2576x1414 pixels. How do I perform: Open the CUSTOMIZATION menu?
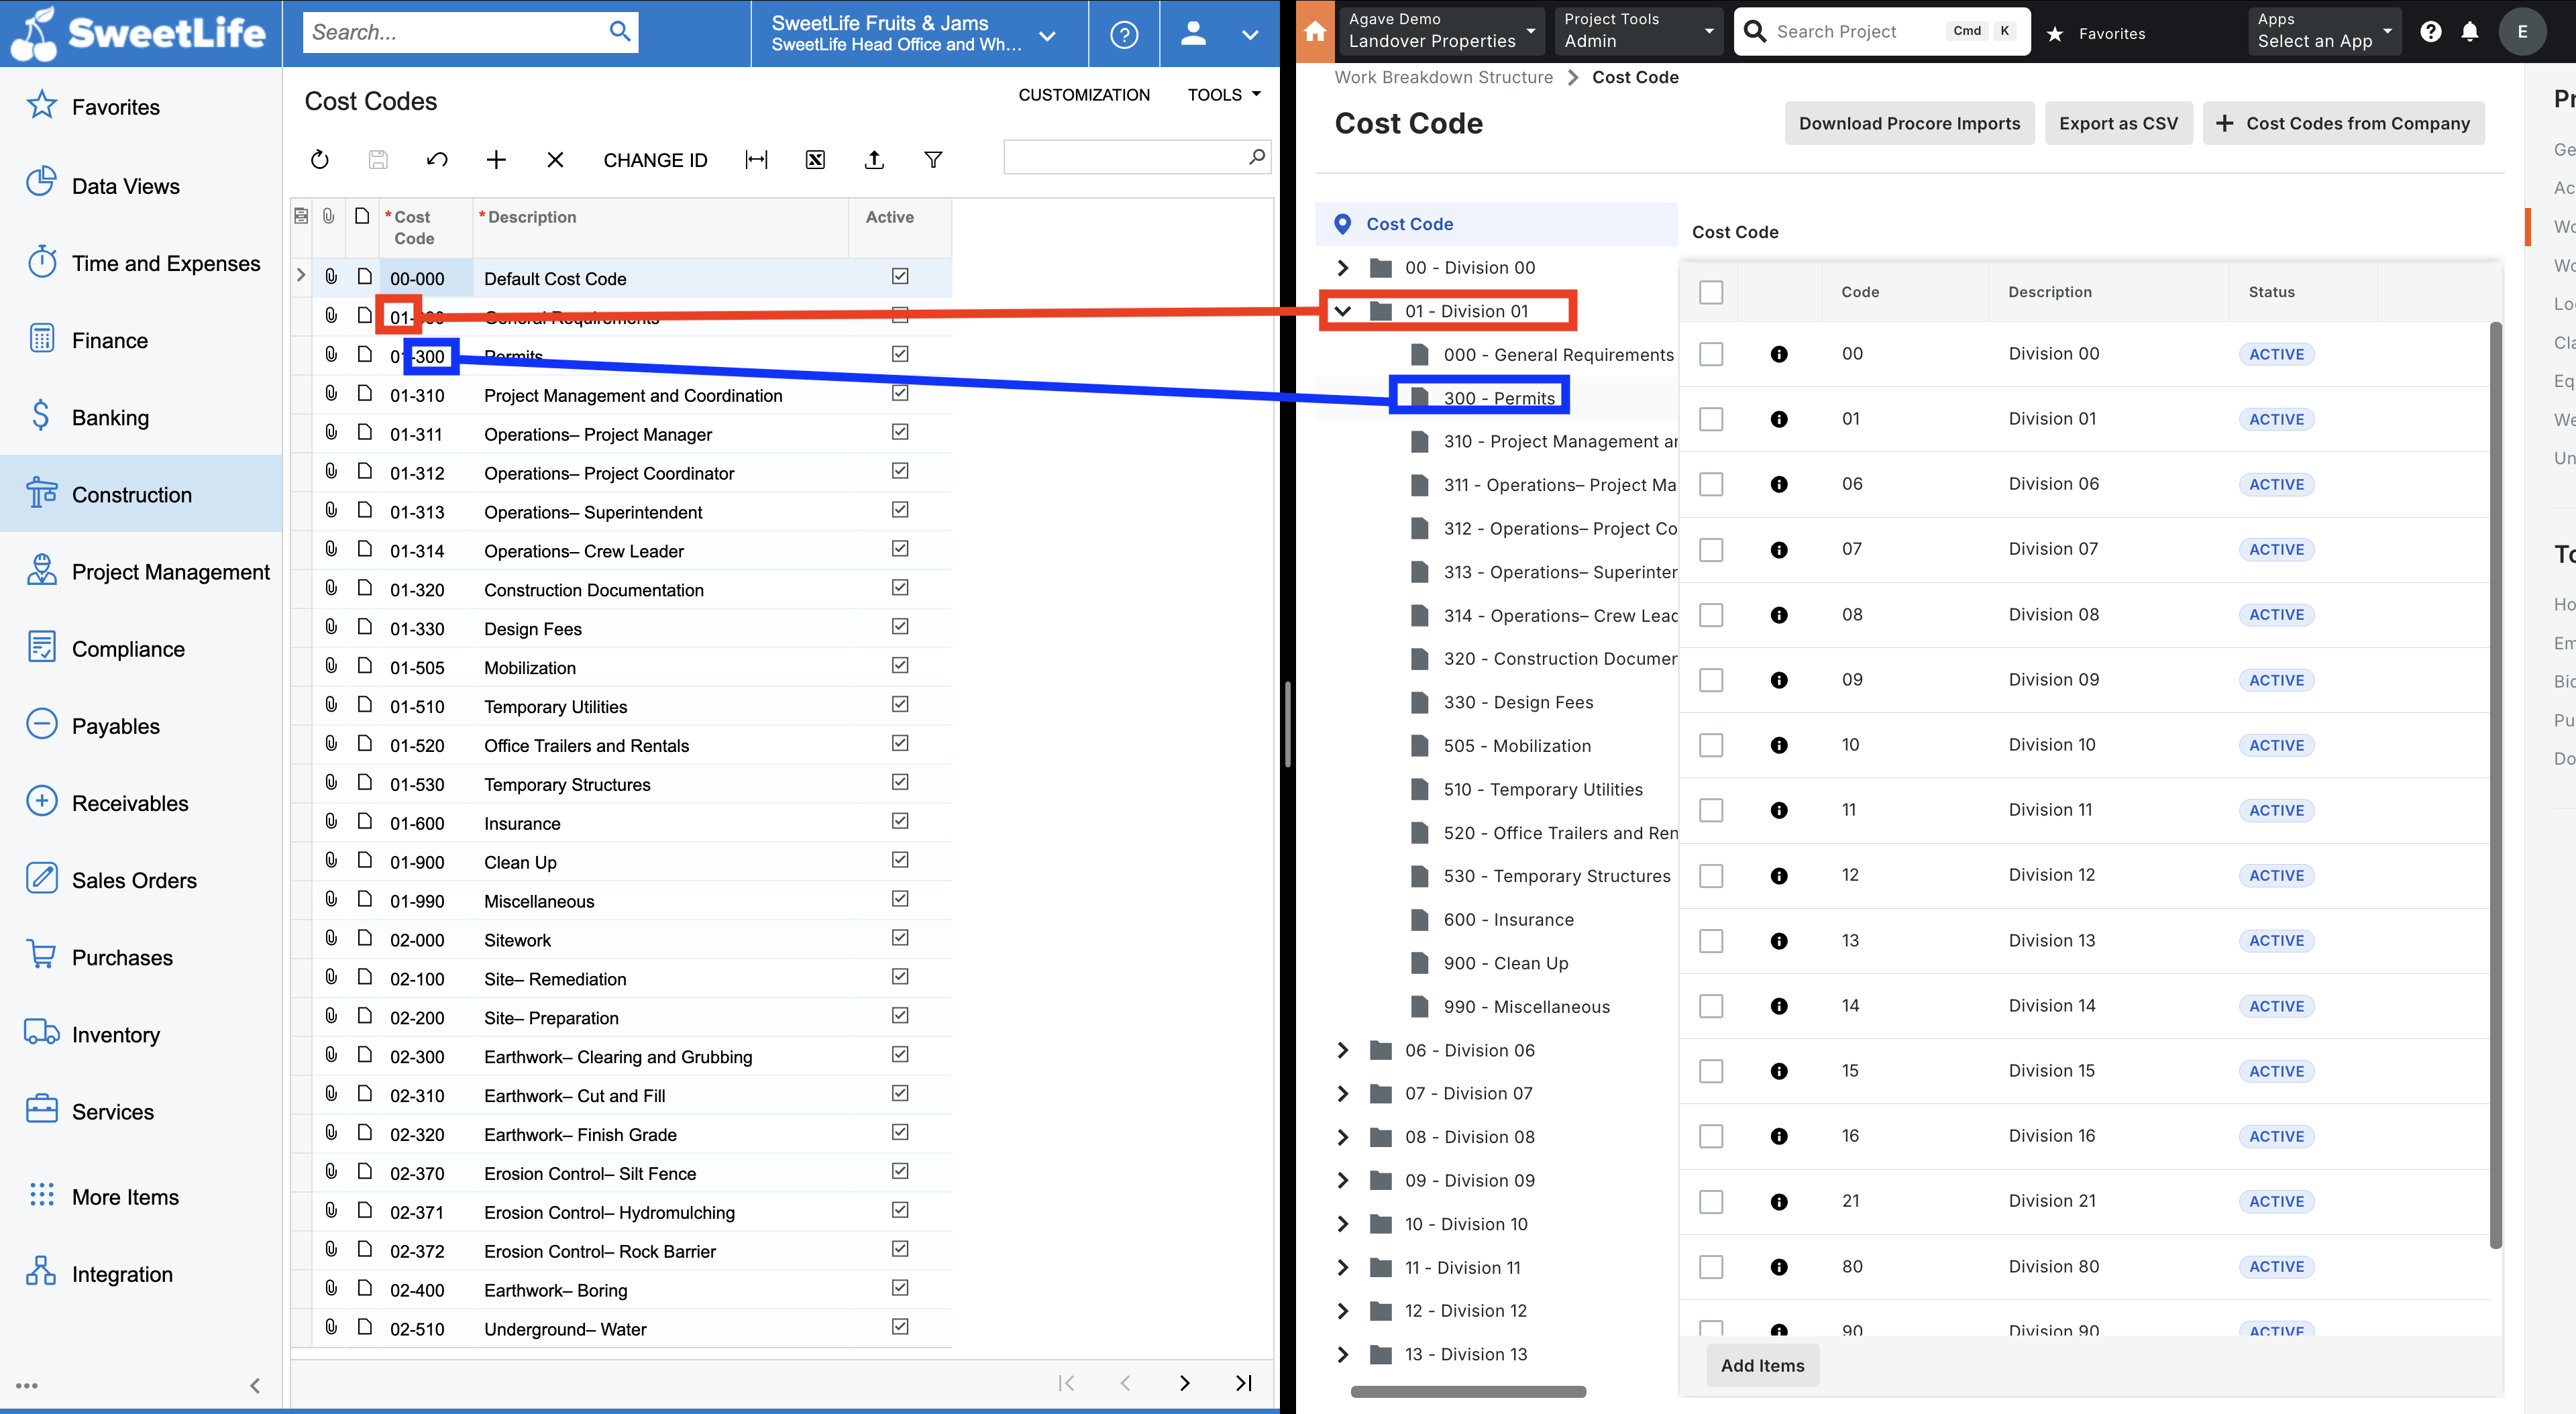point(1084,95)
